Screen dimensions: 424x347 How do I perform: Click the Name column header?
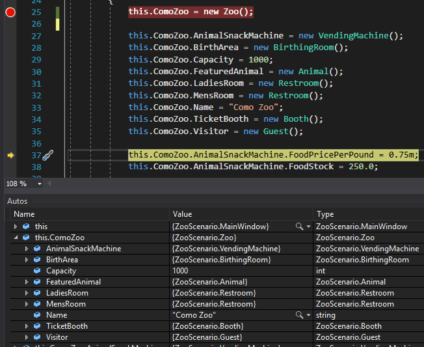point(25,214)
